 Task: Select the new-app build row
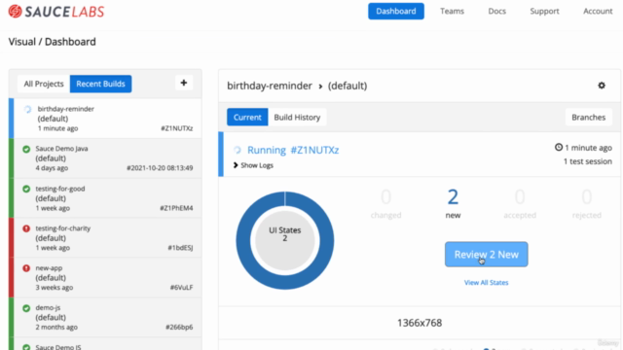(x=105, y=277)
